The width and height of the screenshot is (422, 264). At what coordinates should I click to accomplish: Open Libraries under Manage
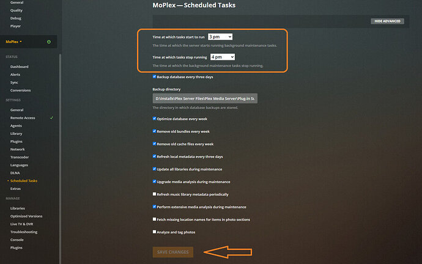pos(18,208)
